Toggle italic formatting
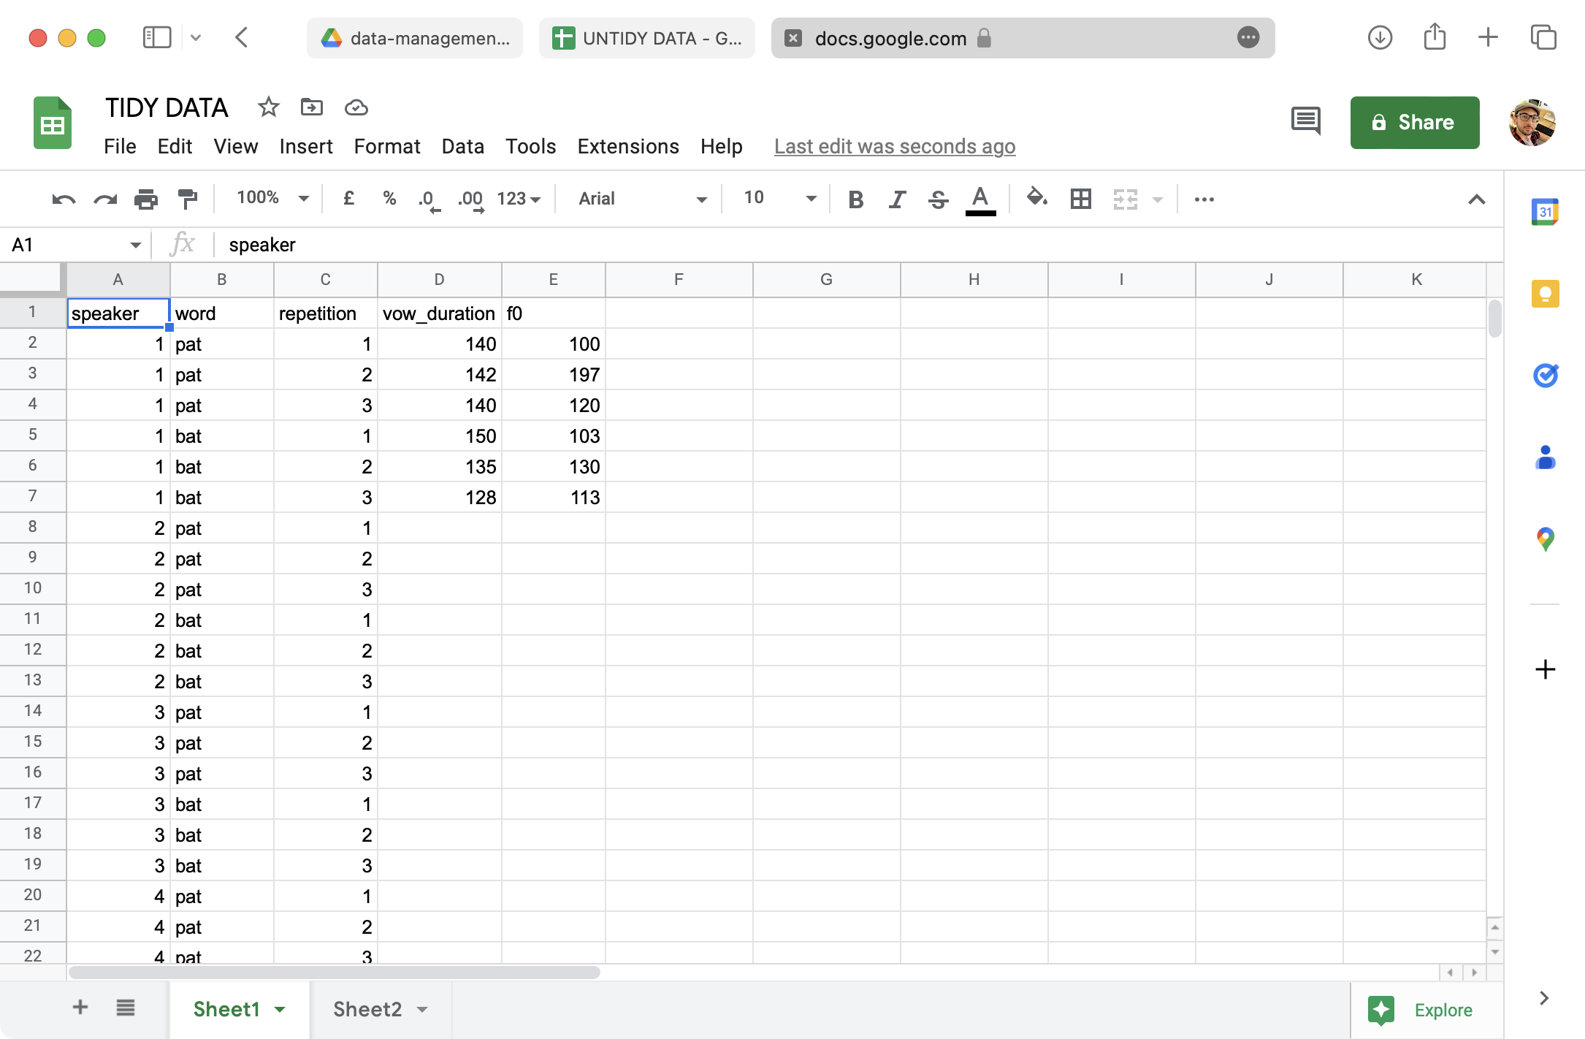Viewport: 1585px width, 1039px height. tap(897, 199)
